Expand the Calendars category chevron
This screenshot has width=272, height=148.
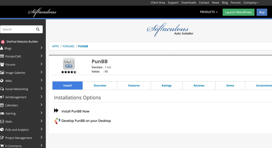pos(41,105)
